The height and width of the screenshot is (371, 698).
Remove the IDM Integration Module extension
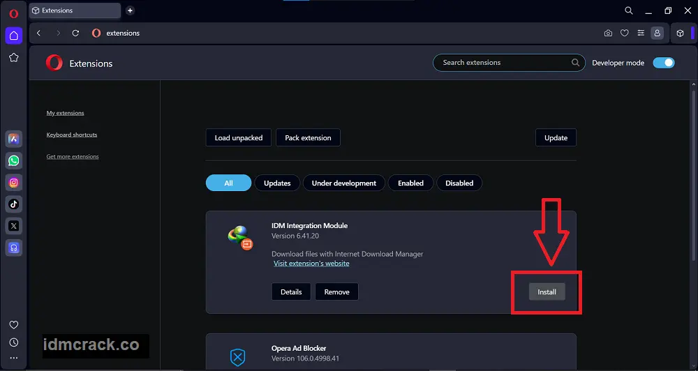[x=336, y=291]
